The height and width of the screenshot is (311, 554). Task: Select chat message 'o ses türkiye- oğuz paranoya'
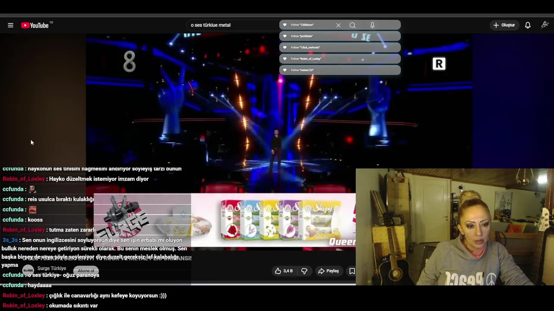63,275
